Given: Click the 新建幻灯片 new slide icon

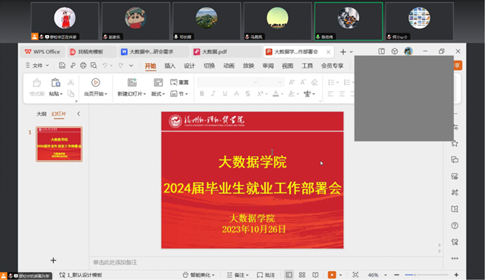Looking at the screenshot, I should 130,83.
